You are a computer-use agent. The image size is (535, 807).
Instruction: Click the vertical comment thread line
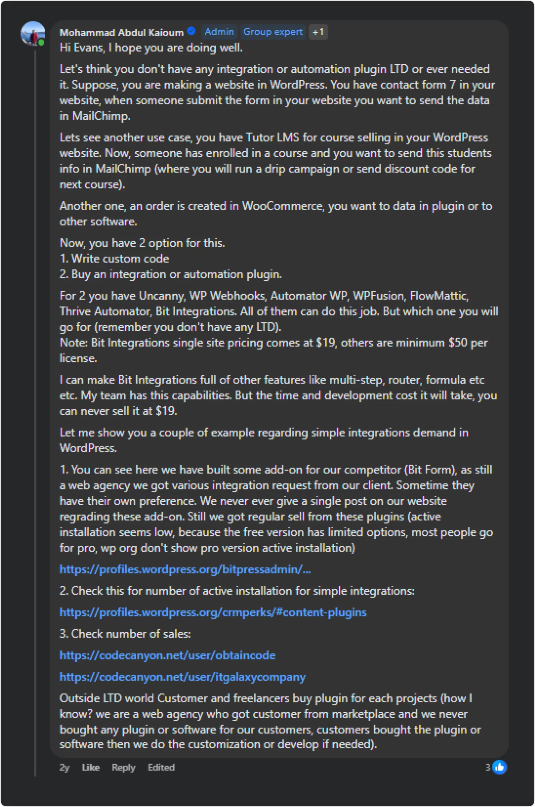(35, 410)
